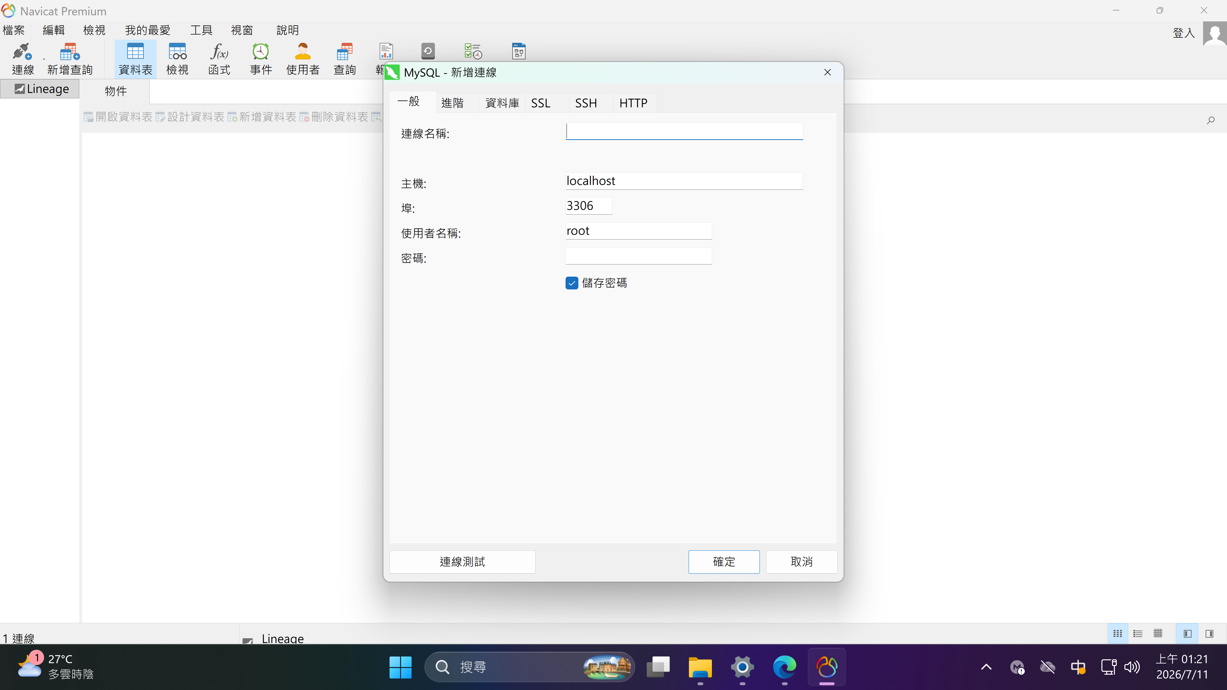Switch to detail view in status bar
The width and height of the screenshot is (1227, 690).
[x=1158, y=633]
